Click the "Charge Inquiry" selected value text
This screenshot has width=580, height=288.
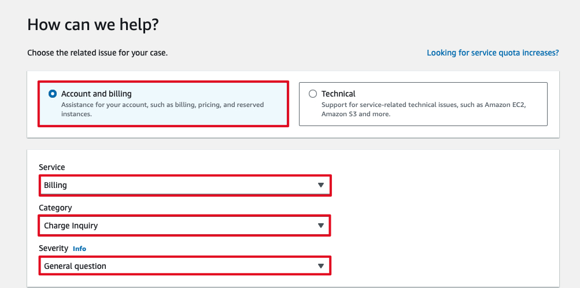pyautogui.click(x=71, y=226)
